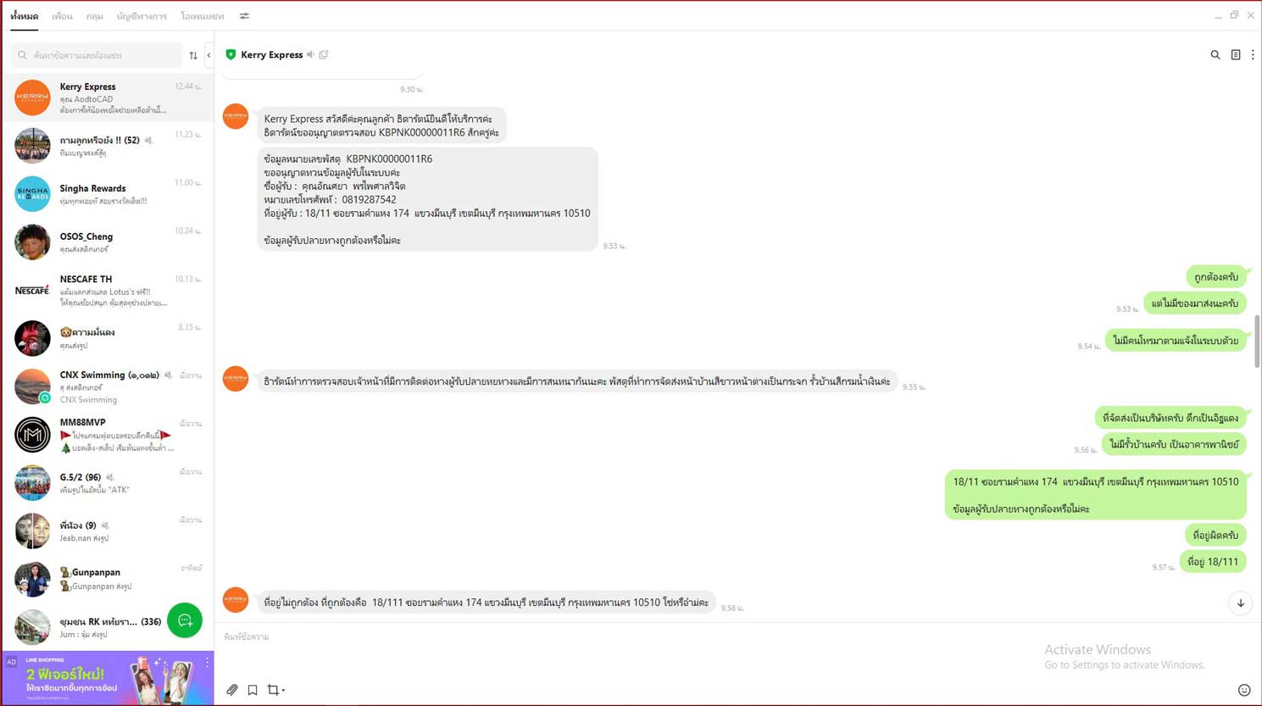This screenshot has width=1262, height=706.
Task: Click the attach file paperclip icon
Action: (232, 690)
